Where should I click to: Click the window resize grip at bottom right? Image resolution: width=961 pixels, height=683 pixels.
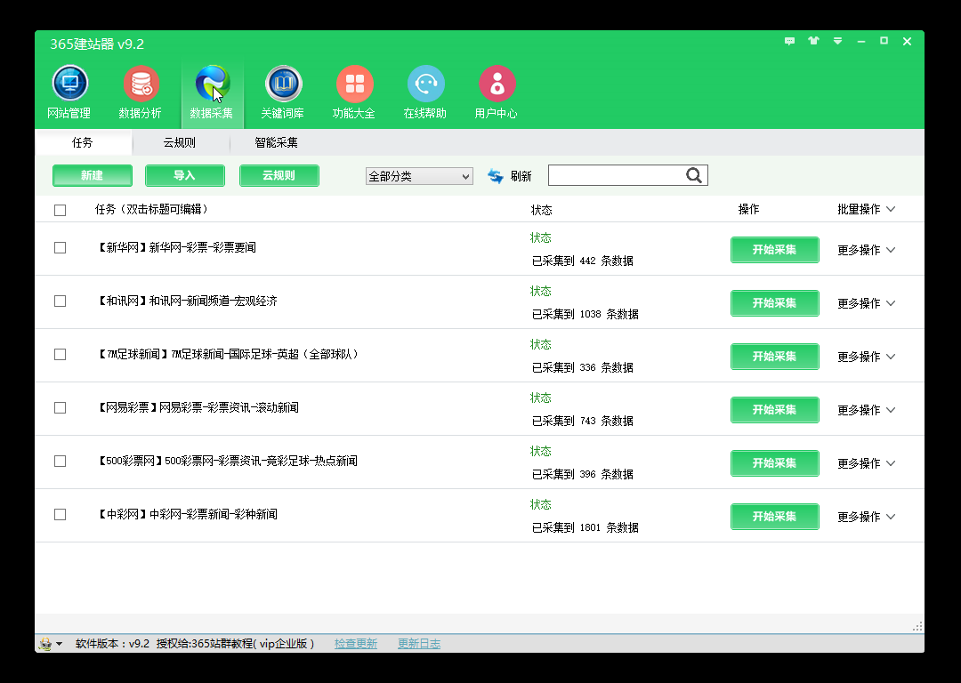click(917, 627)
